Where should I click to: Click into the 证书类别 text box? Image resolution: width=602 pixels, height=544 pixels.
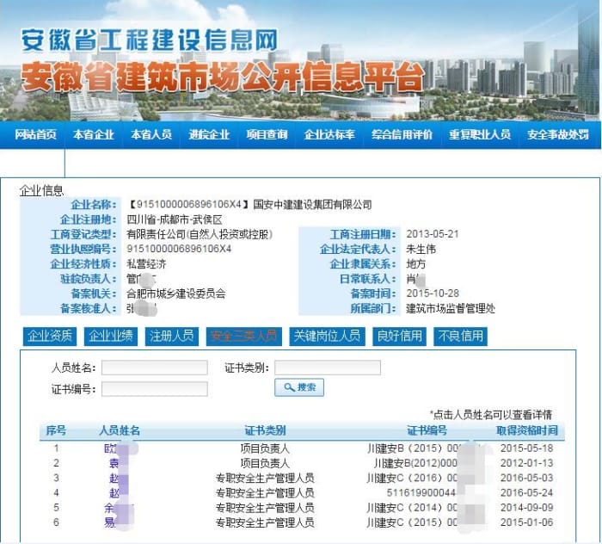tap(328, 368)
